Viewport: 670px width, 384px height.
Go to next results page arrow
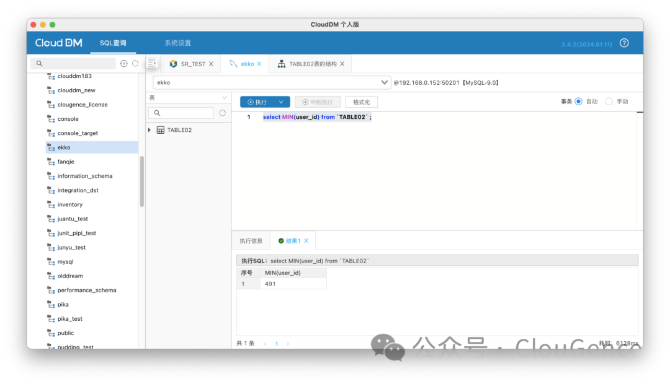(288, 344)
